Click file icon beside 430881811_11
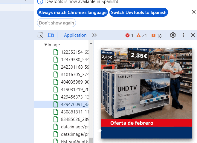 click(x=56, y=112)
